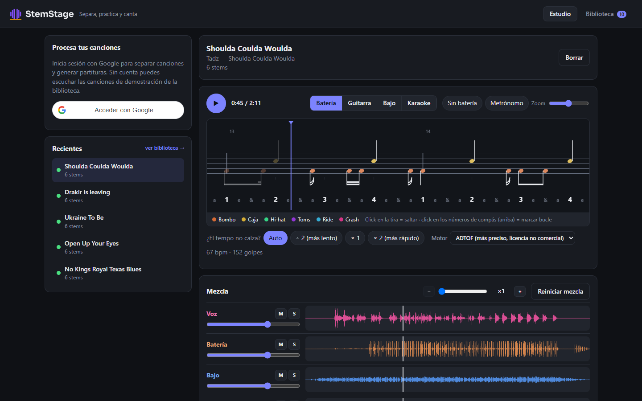Click the Google icon in sign-in button

tap(62, 110)
